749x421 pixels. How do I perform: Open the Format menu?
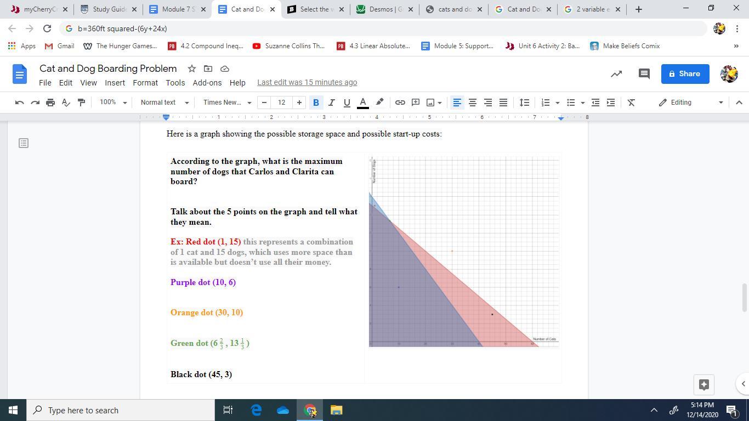pos(145,83)
